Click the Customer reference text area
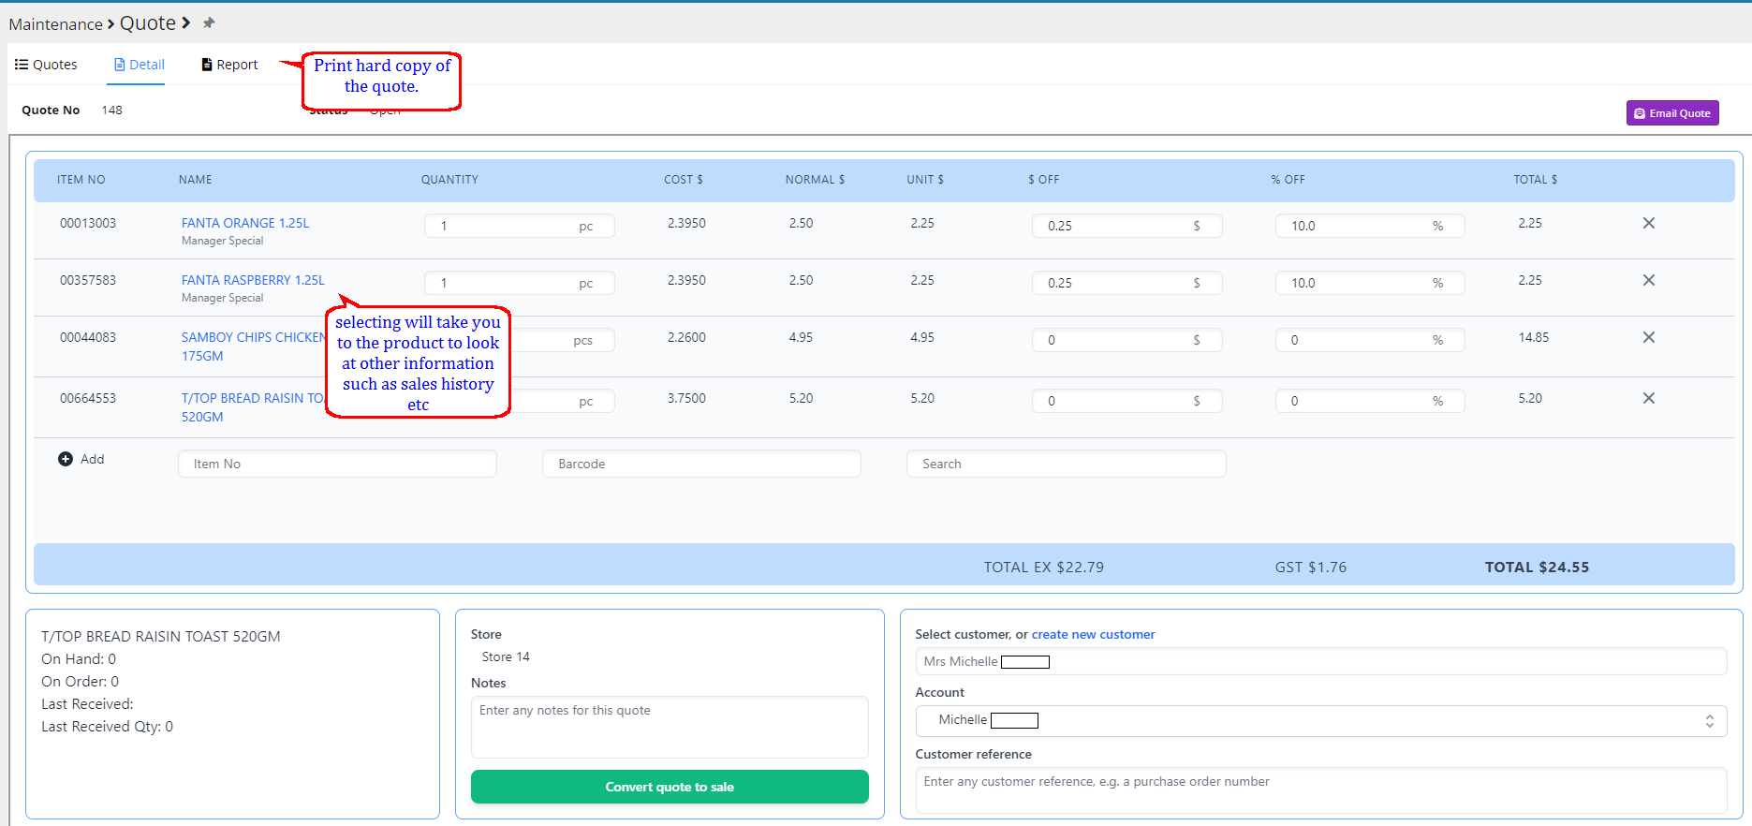Screen dimensions: 1752x826 click(x=1320, y=790)
